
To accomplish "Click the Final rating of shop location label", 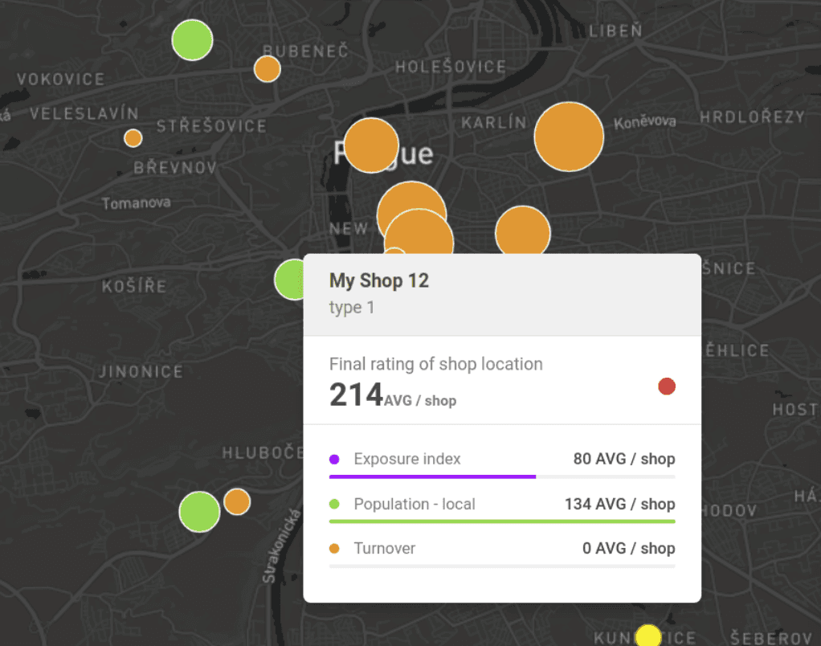I will (x=436, y=364).
